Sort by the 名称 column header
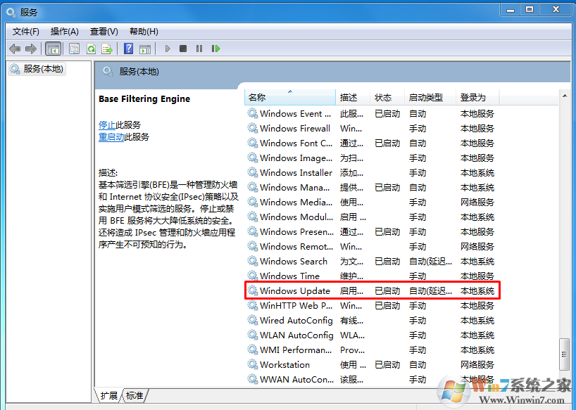Image resolution: width=576 pixels, height=410 pixels. click(x=290, y=97)
